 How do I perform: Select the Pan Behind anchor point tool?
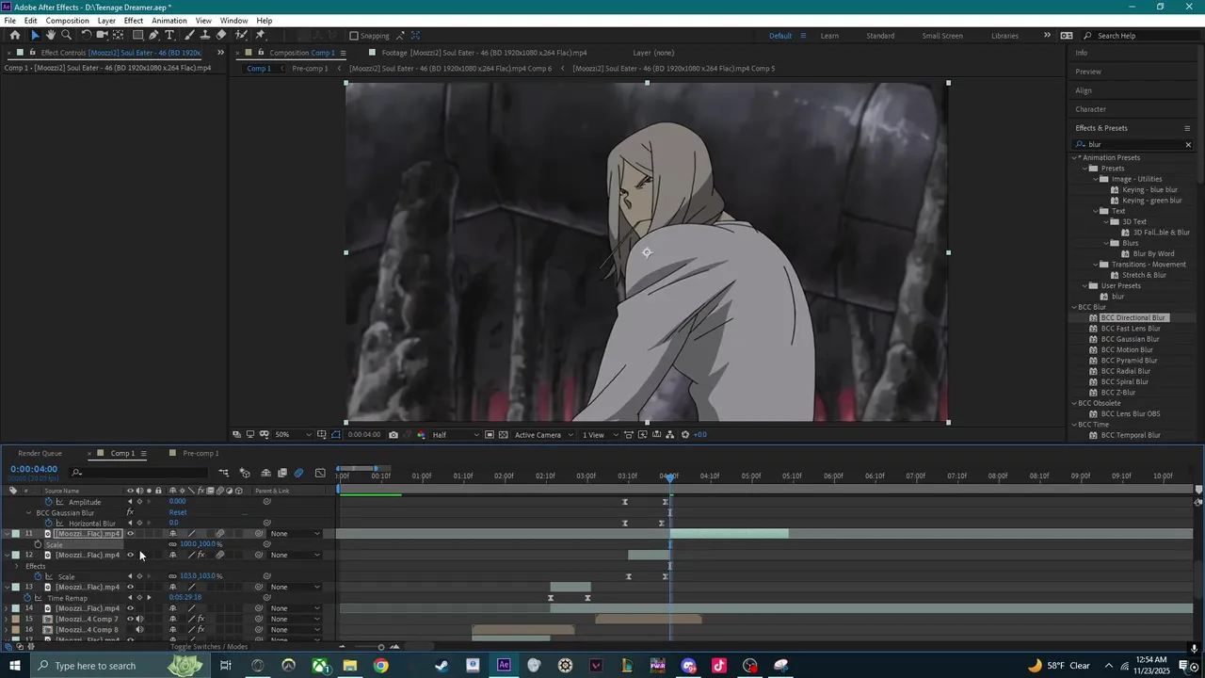[x=118, y=35]
